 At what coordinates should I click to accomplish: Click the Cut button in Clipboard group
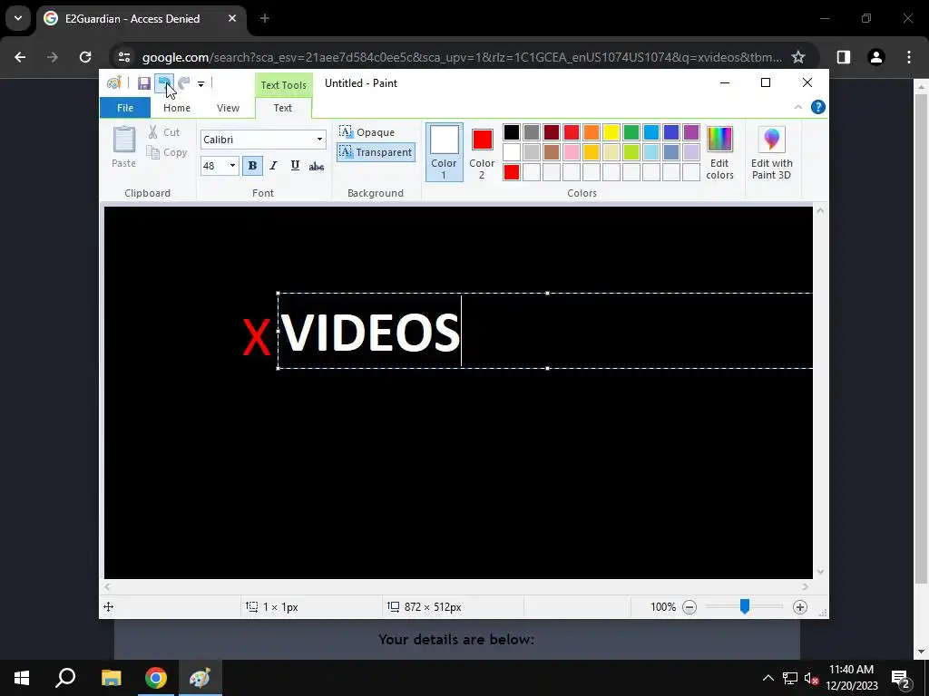164,132
